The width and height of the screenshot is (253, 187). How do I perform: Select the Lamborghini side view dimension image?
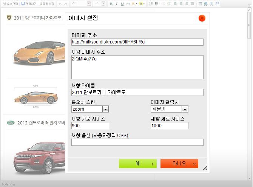coord(36,96)
